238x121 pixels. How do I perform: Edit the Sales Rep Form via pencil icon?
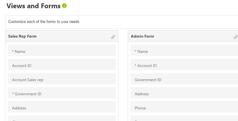[113, 37]
